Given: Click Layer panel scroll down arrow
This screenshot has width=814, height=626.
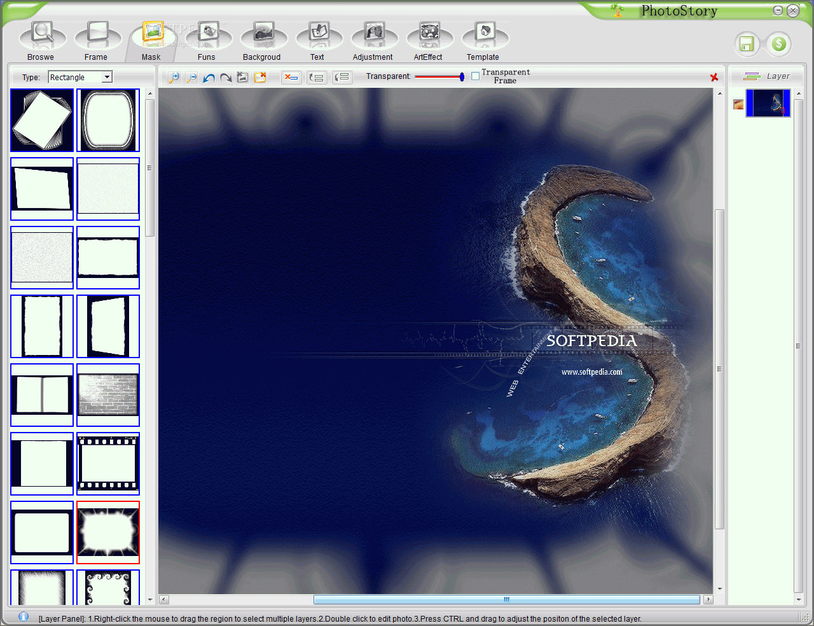Looking at the screenshot, I should coord(799,599).
